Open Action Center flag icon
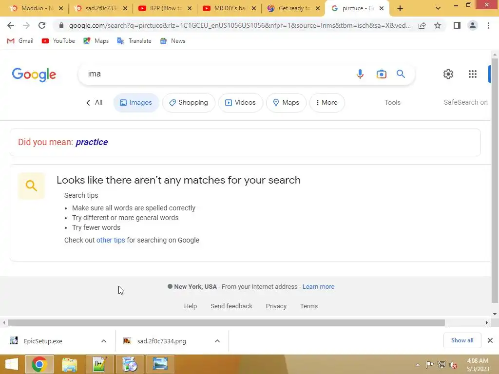The image size is (499, 374). point(429,365)
